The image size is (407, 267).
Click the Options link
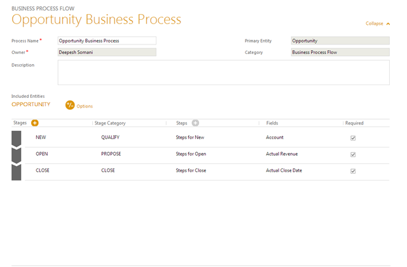click(x=85, y=106)
